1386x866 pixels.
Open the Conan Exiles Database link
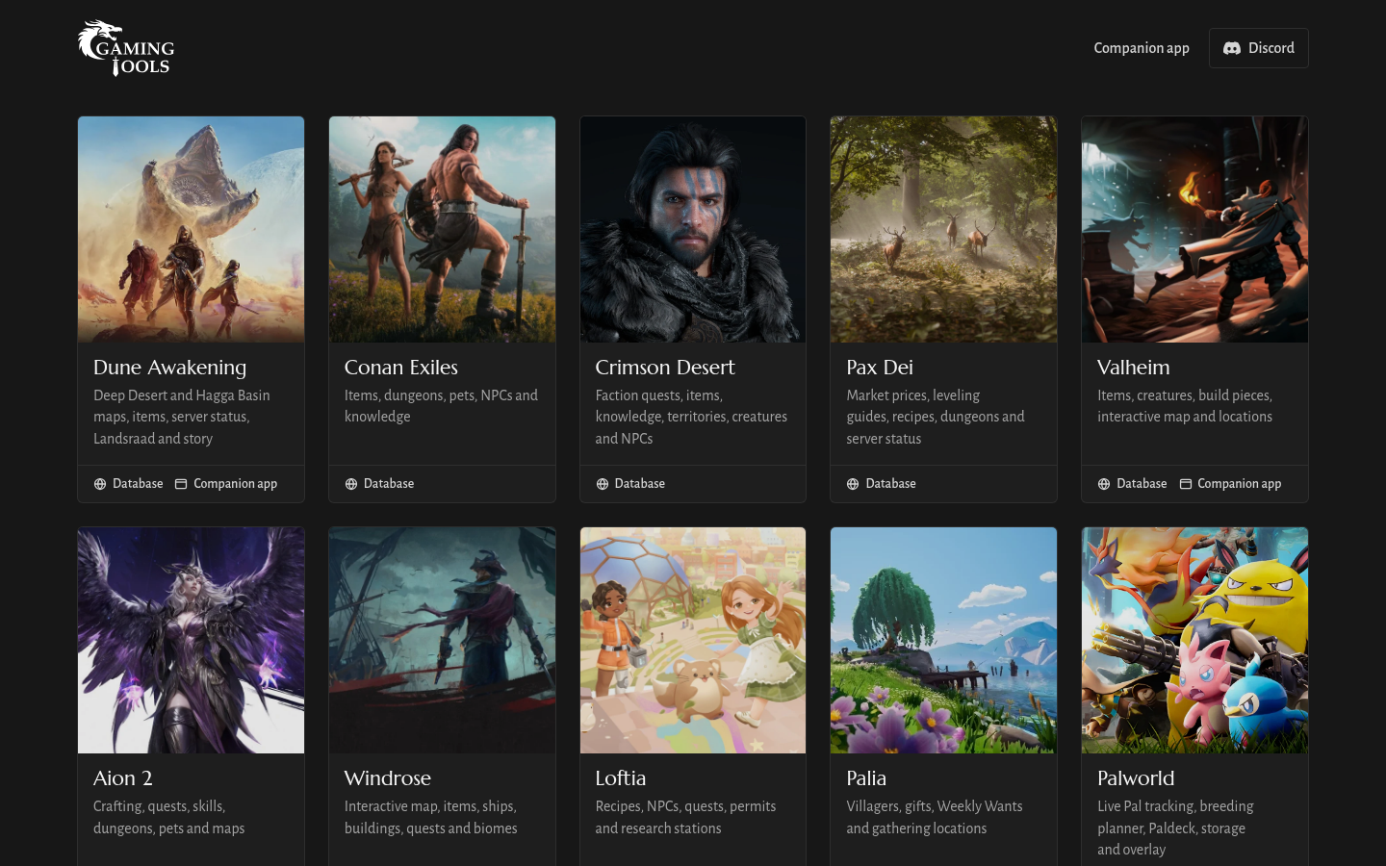click(379, 484)
